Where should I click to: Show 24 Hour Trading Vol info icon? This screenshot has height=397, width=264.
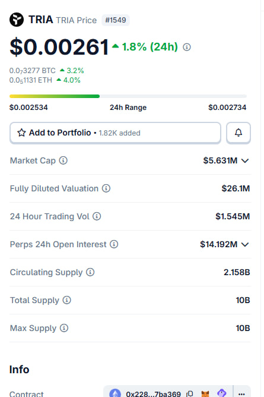pos(97,216)
